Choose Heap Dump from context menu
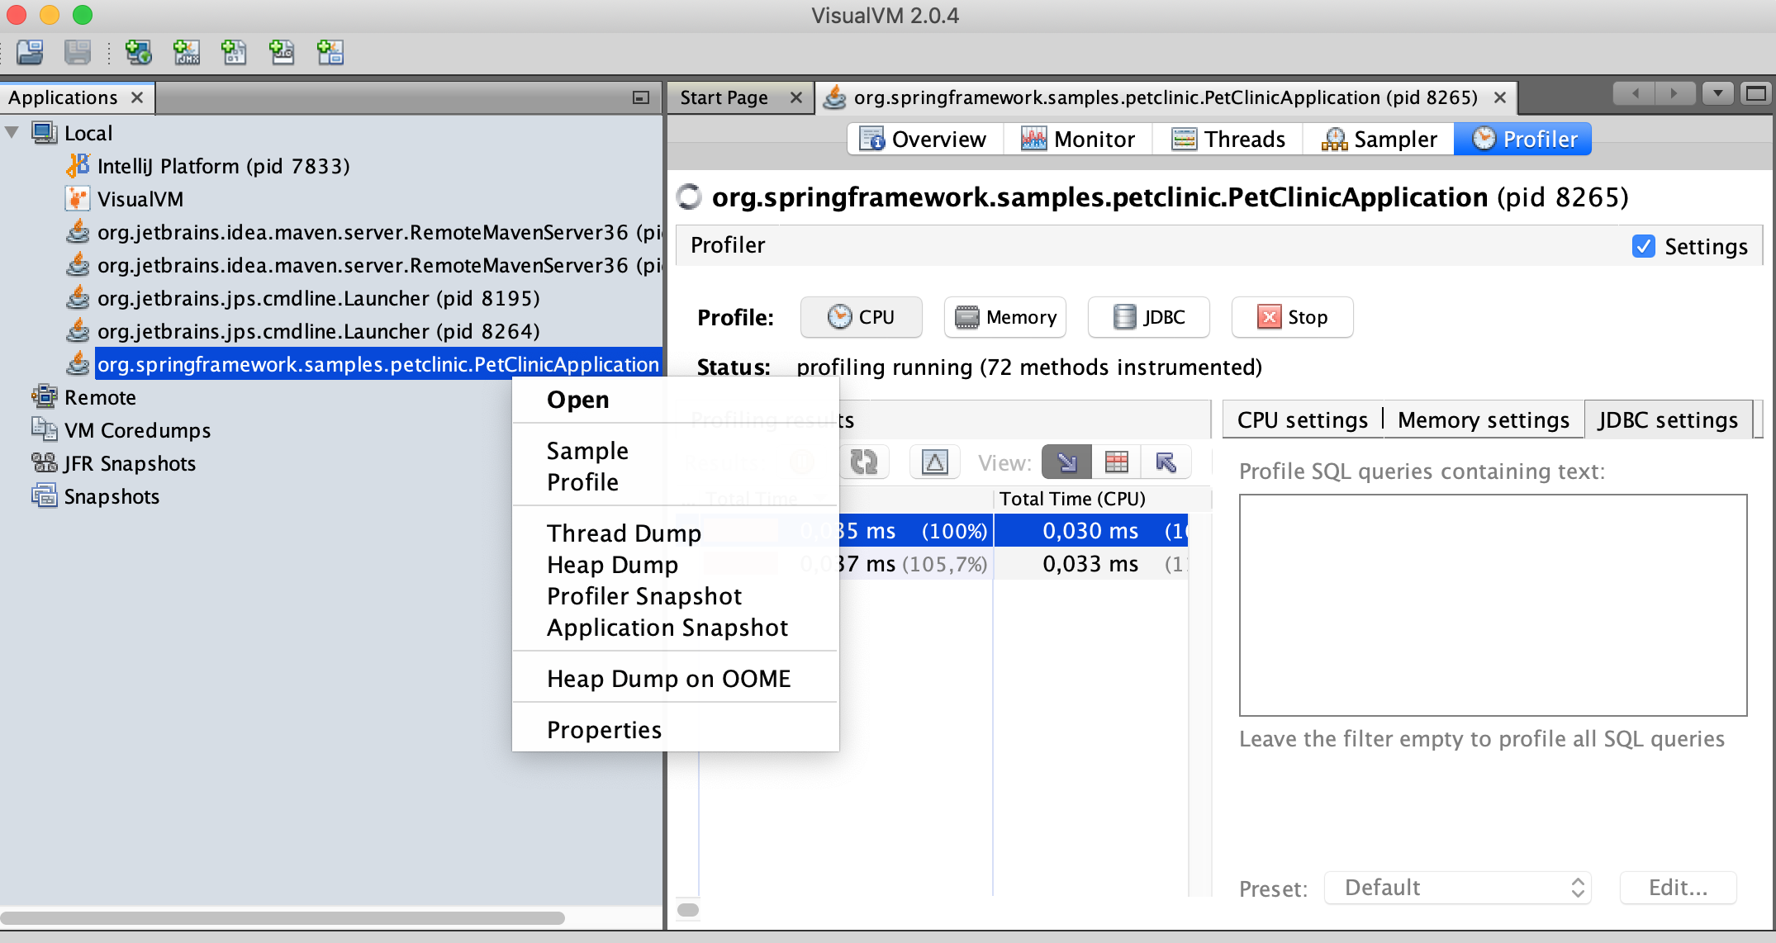 612,565
